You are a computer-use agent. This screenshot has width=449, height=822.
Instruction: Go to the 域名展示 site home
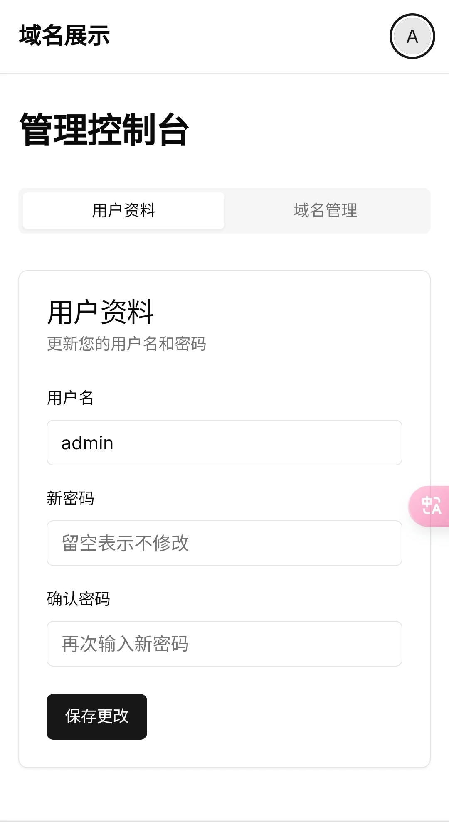(64, 35)
